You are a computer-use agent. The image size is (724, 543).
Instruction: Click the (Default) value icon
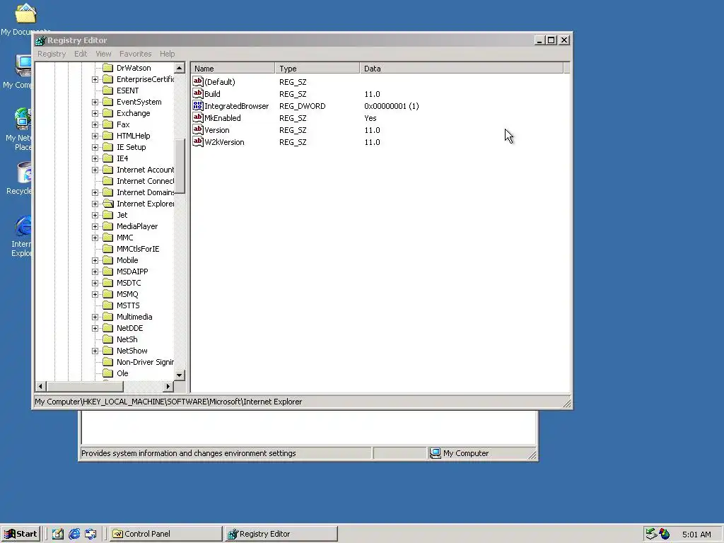point(198,82)
